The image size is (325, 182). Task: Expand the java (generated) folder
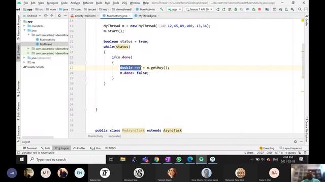click(x=24, y=58)
